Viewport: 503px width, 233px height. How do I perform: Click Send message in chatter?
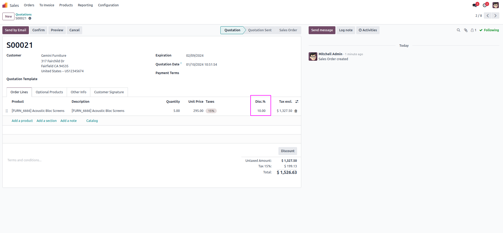(x=322, y=30)
